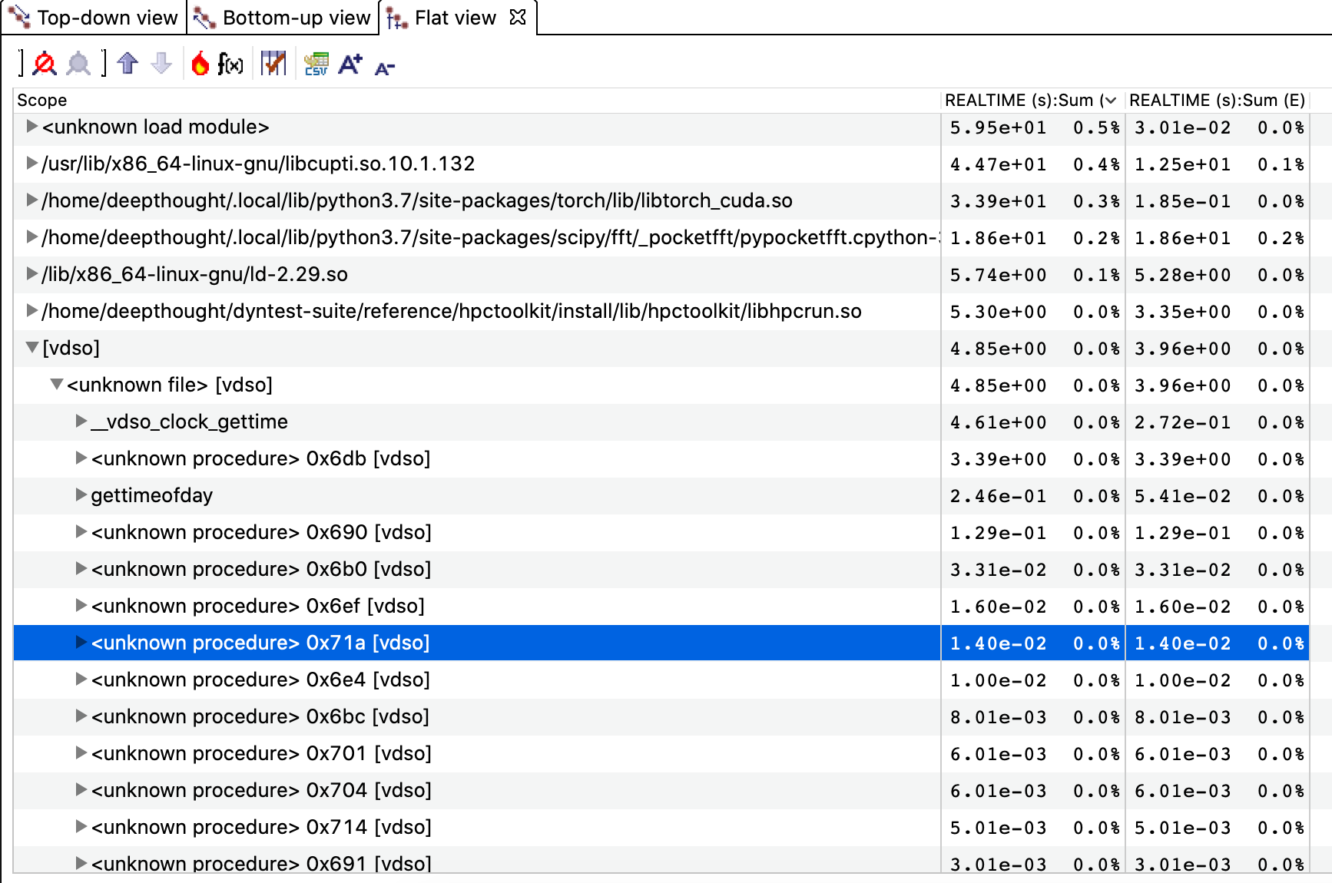Image resolution: width=1332 pixels, height=883 pixels.
Task: Select the zoom-in up-arrow icon
Action: click(x=127, y=64)
